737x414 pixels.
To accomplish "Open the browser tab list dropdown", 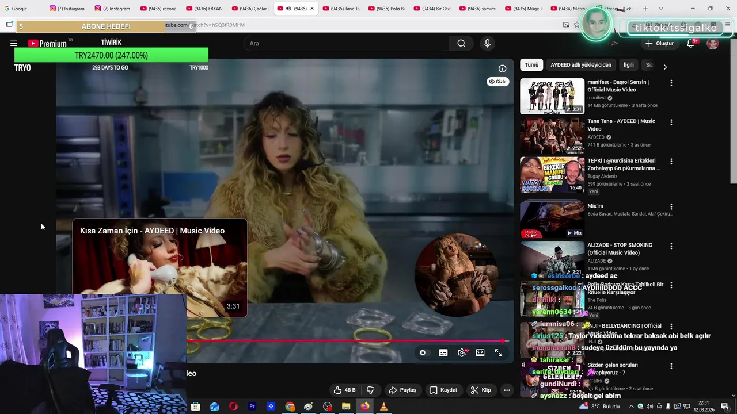I will [x=660, y=9].
